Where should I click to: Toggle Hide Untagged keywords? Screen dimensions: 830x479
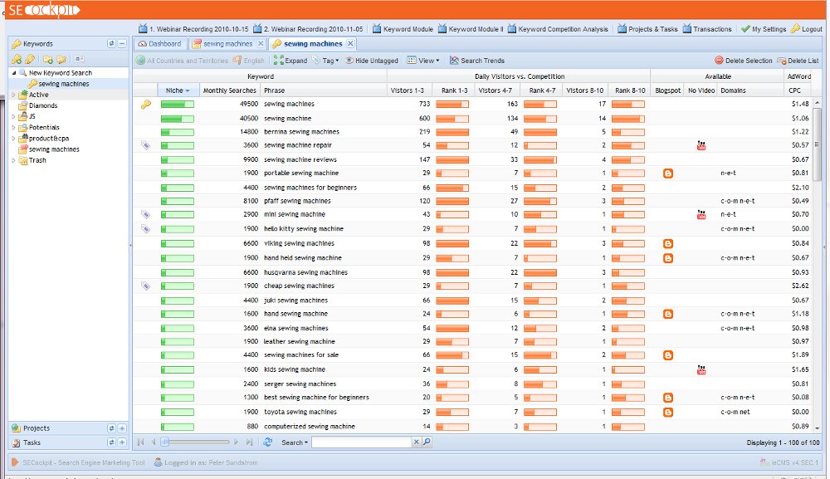coord(372,61)
